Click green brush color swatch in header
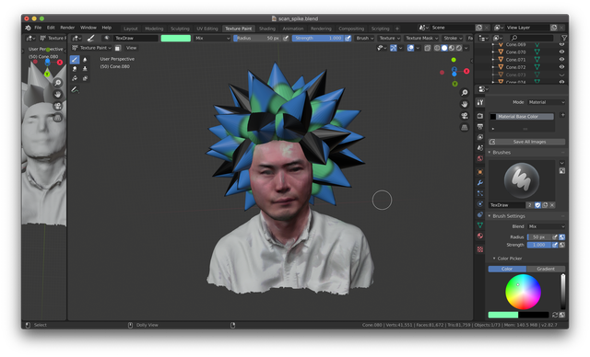Screen dimensions: 590x357 [x=176, y=38]
